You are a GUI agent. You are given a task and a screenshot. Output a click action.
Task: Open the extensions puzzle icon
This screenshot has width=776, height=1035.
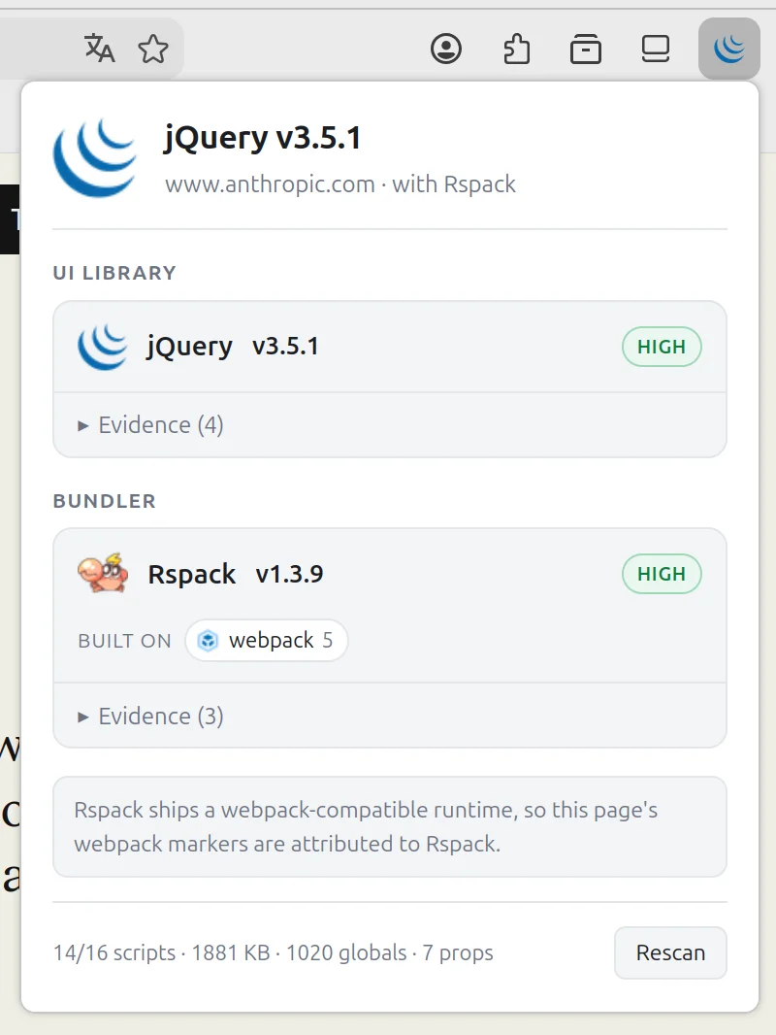(516, 49)
